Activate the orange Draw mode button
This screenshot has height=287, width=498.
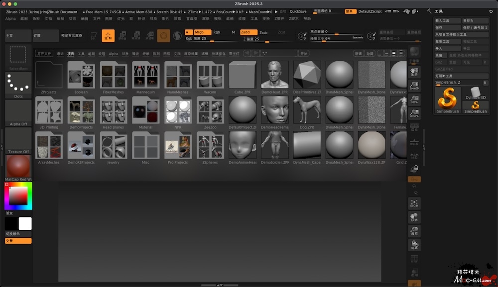(x=108, y=35)
